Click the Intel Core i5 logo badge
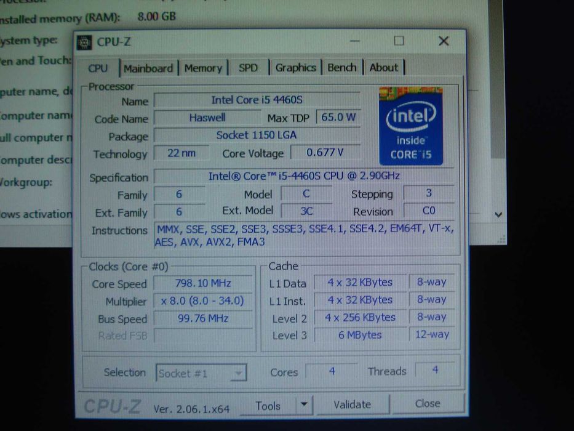The width and height of the screenshot is (574, 431). [x=411, y=126]
